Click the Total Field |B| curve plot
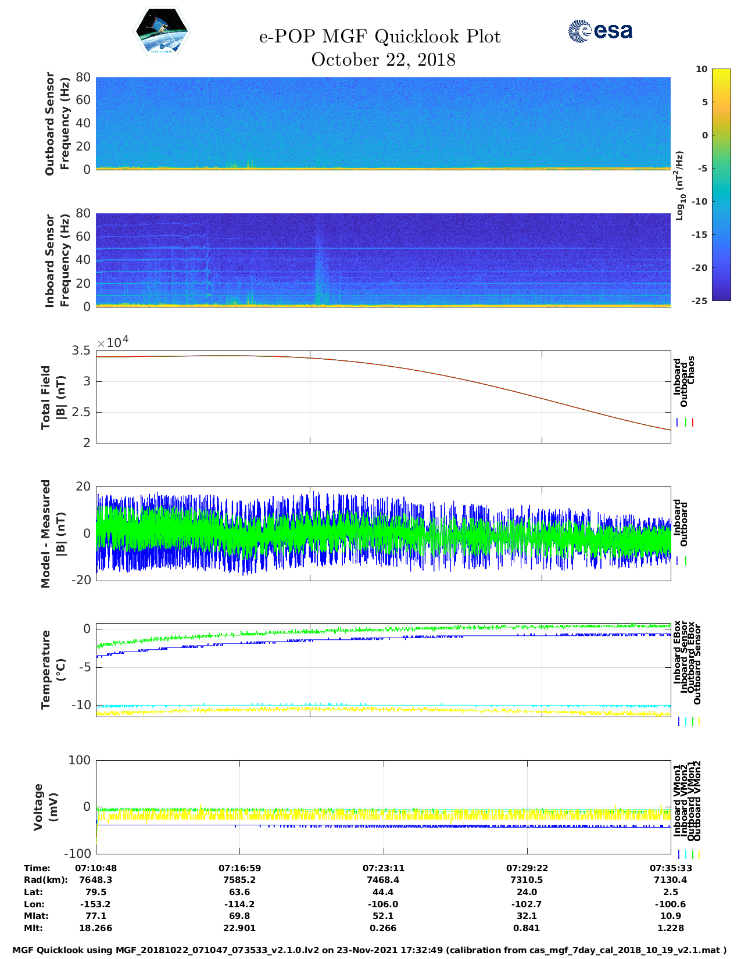The width and height of the screenshot is (741, 959). click(x=383, y=396)
